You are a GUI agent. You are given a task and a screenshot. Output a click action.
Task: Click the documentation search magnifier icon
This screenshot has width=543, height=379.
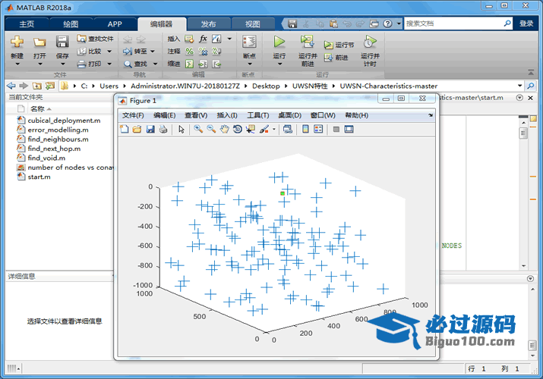507,23
